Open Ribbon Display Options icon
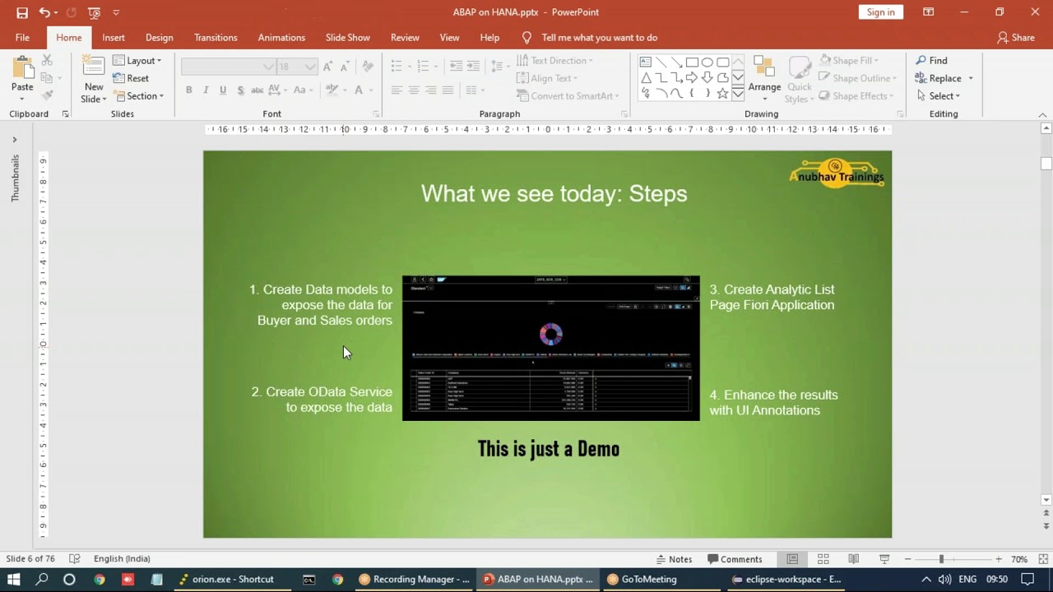 click(929, 12)
